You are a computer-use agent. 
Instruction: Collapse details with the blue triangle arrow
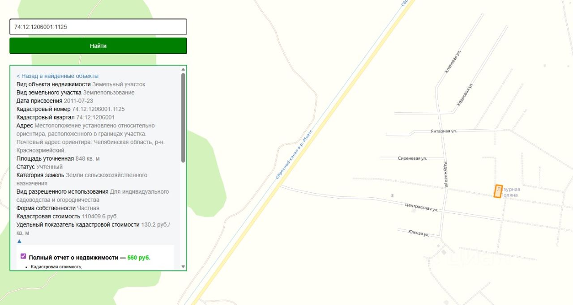19,241
